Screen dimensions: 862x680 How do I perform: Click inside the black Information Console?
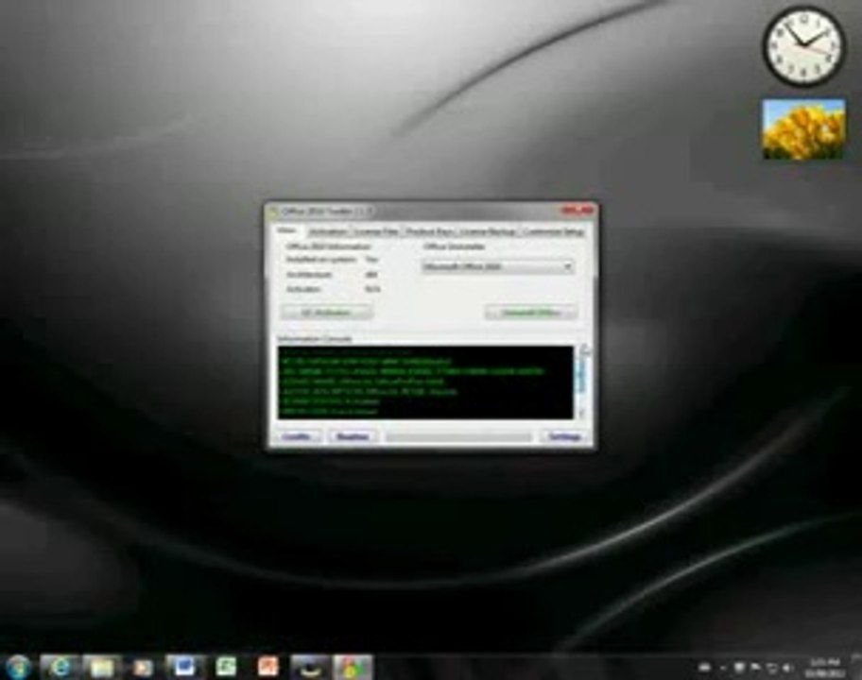point(425,382)
